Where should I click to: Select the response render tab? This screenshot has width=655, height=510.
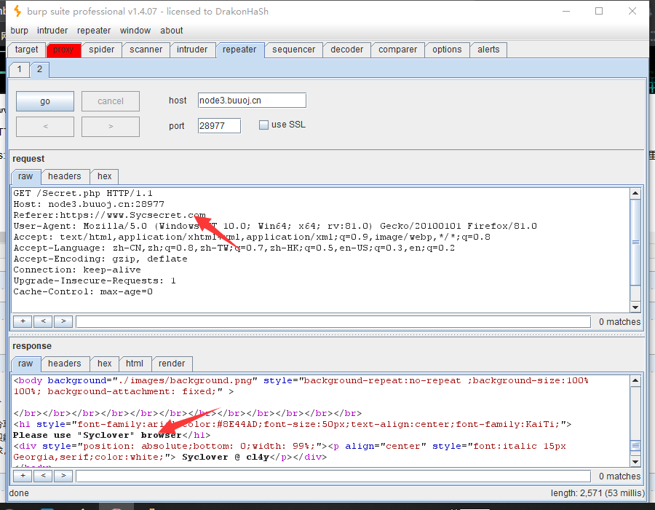click(x=172, y=364)
